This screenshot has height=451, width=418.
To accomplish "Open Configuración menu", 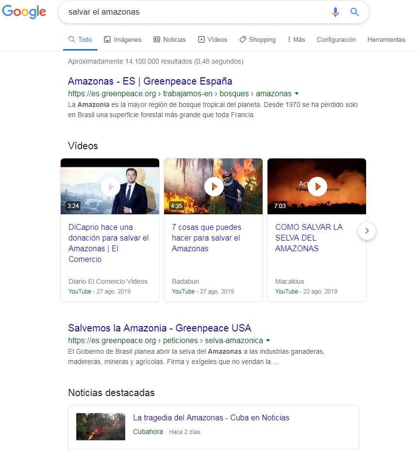I will click(x=336, y=39).
